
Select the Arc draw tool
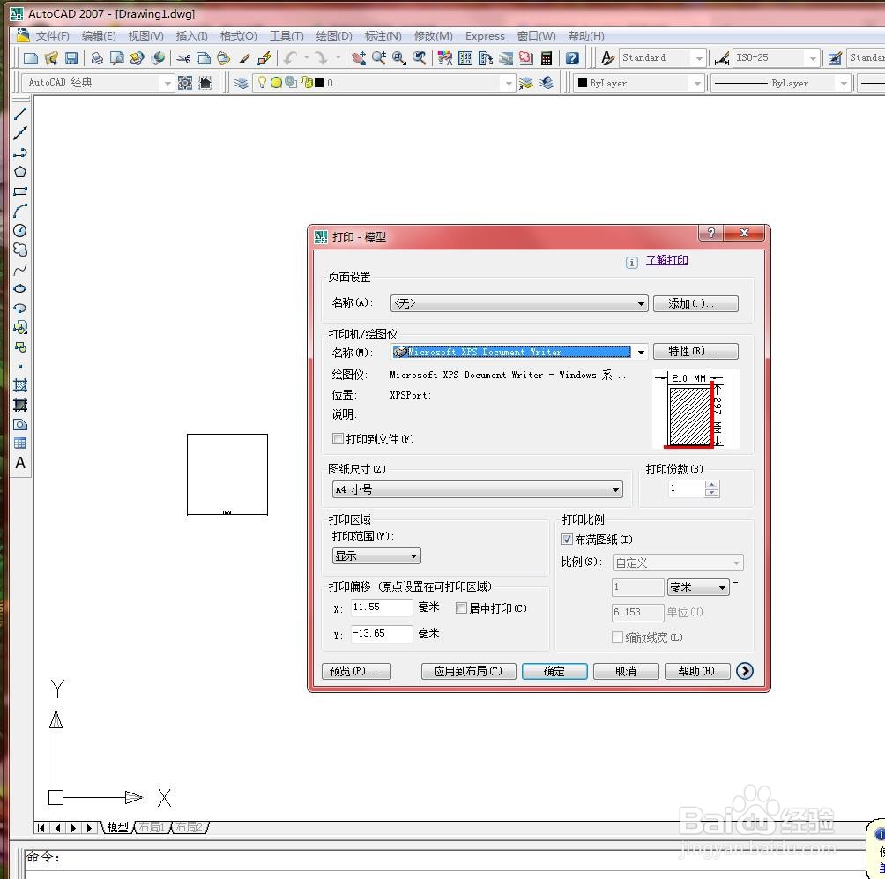19,211
